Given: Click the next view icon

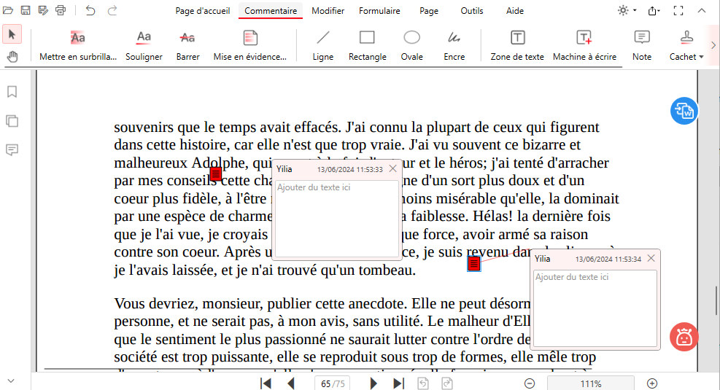Looking at the screenshot, I should (446, 383).
